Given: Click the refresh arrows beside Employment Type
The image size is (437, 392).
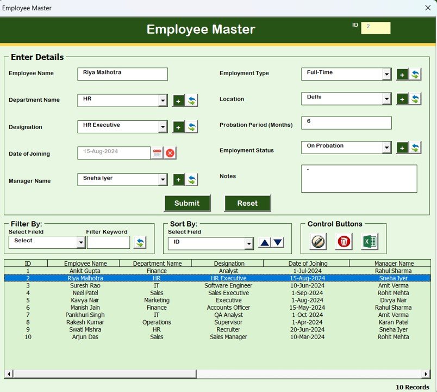Looking at the screenshot, I should point(415,73).
